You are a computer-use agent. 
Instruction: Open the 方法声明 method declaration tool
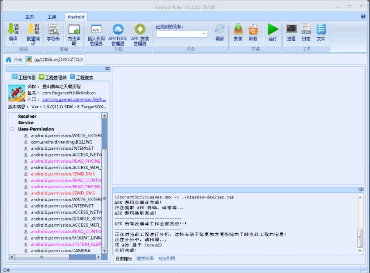(x=74, y=29)
